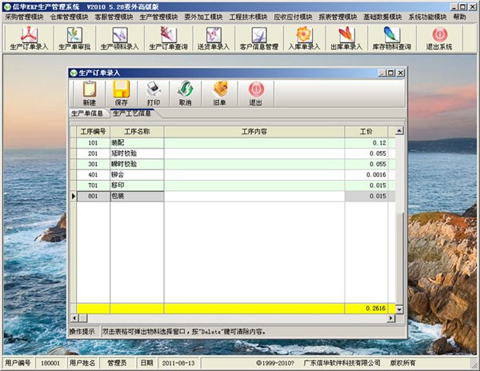Click the row indicator arrow for row 801
480x371 pixels.
[73, 196]
